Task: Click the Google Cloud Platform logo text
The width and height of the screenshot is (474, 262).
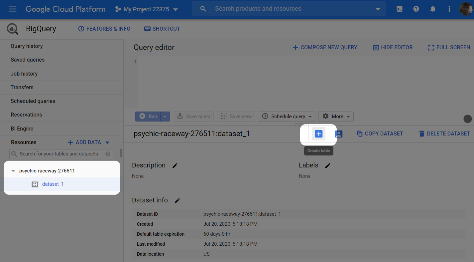Action: click(x=65, y=9)
